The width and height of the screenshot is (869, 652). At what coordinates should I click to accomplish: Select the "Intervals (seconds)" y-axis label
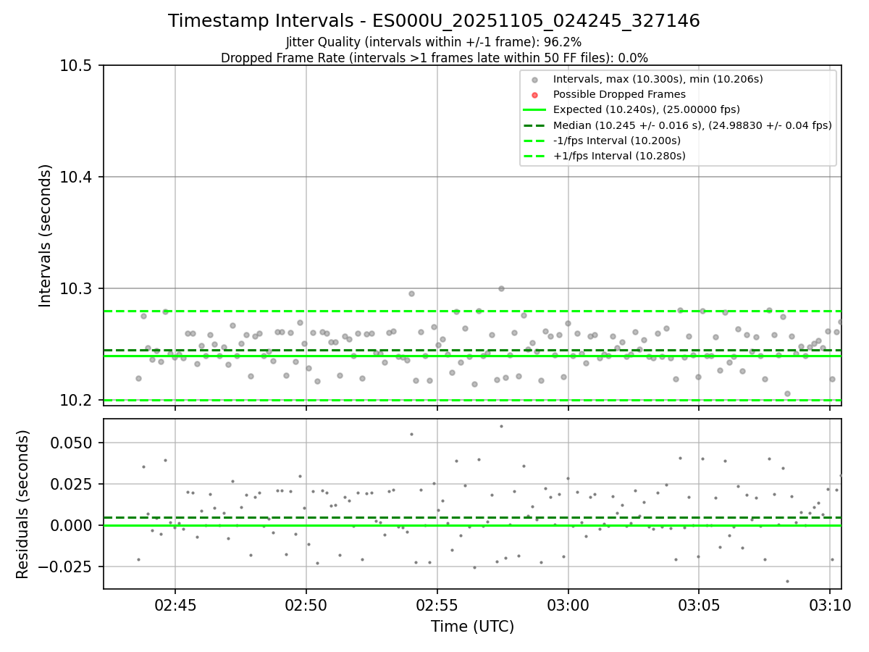point(46,235)
